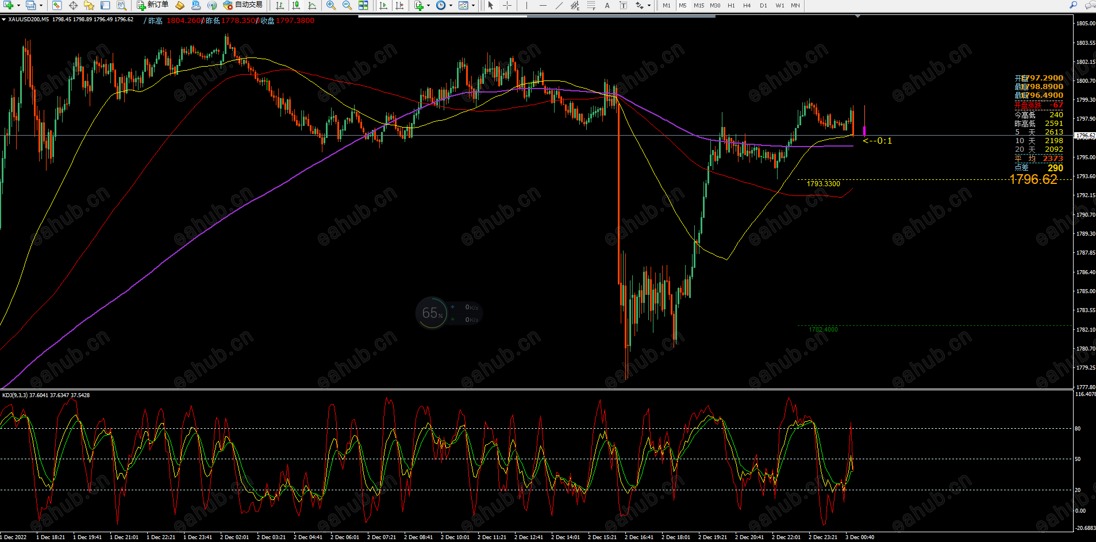Draw a horizontal line
Screen dimensions: 1096x542
pyautogui.click(x=543, y=5)
